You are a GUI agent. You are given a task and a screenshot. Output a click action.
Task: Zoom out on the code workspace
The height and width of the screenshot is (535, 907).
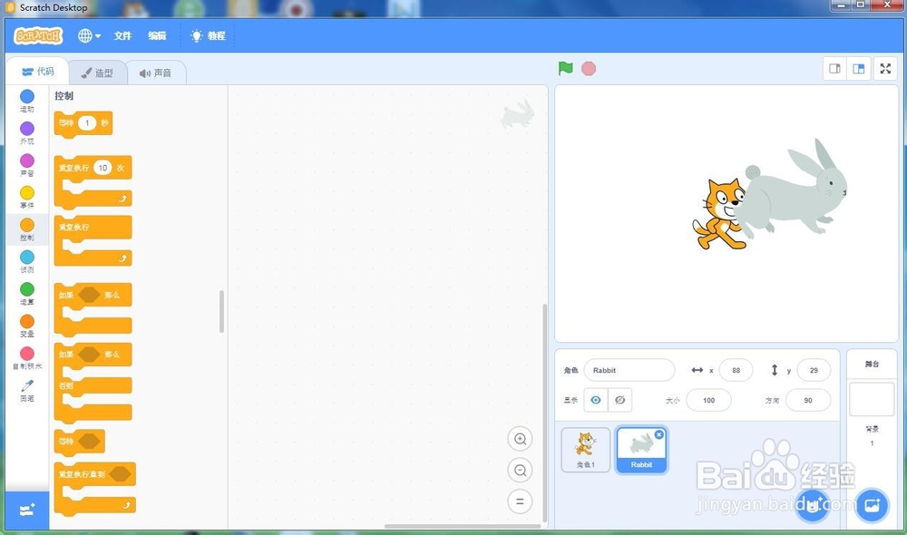pyautogui.click(x=520, y=471)
